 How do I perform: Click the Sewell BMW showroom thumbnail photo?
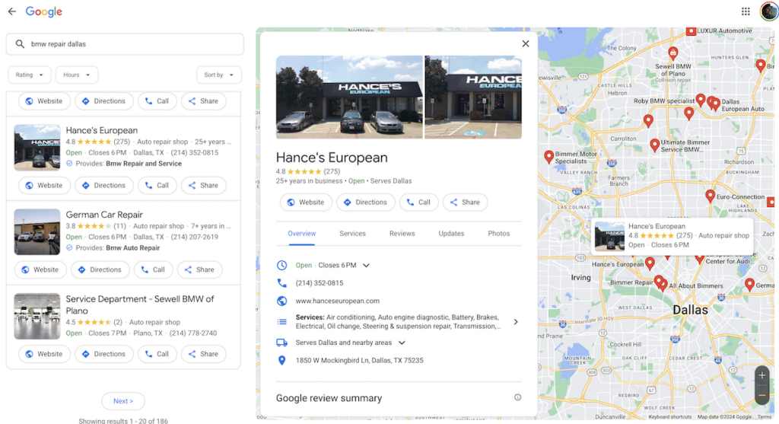point(37,316)
